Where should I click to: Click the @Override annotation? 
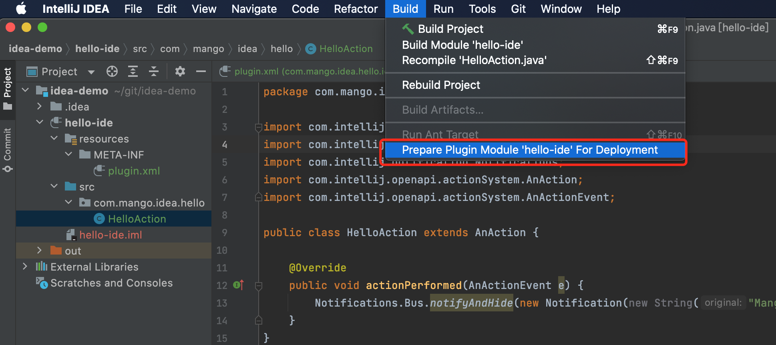[318, 268]
